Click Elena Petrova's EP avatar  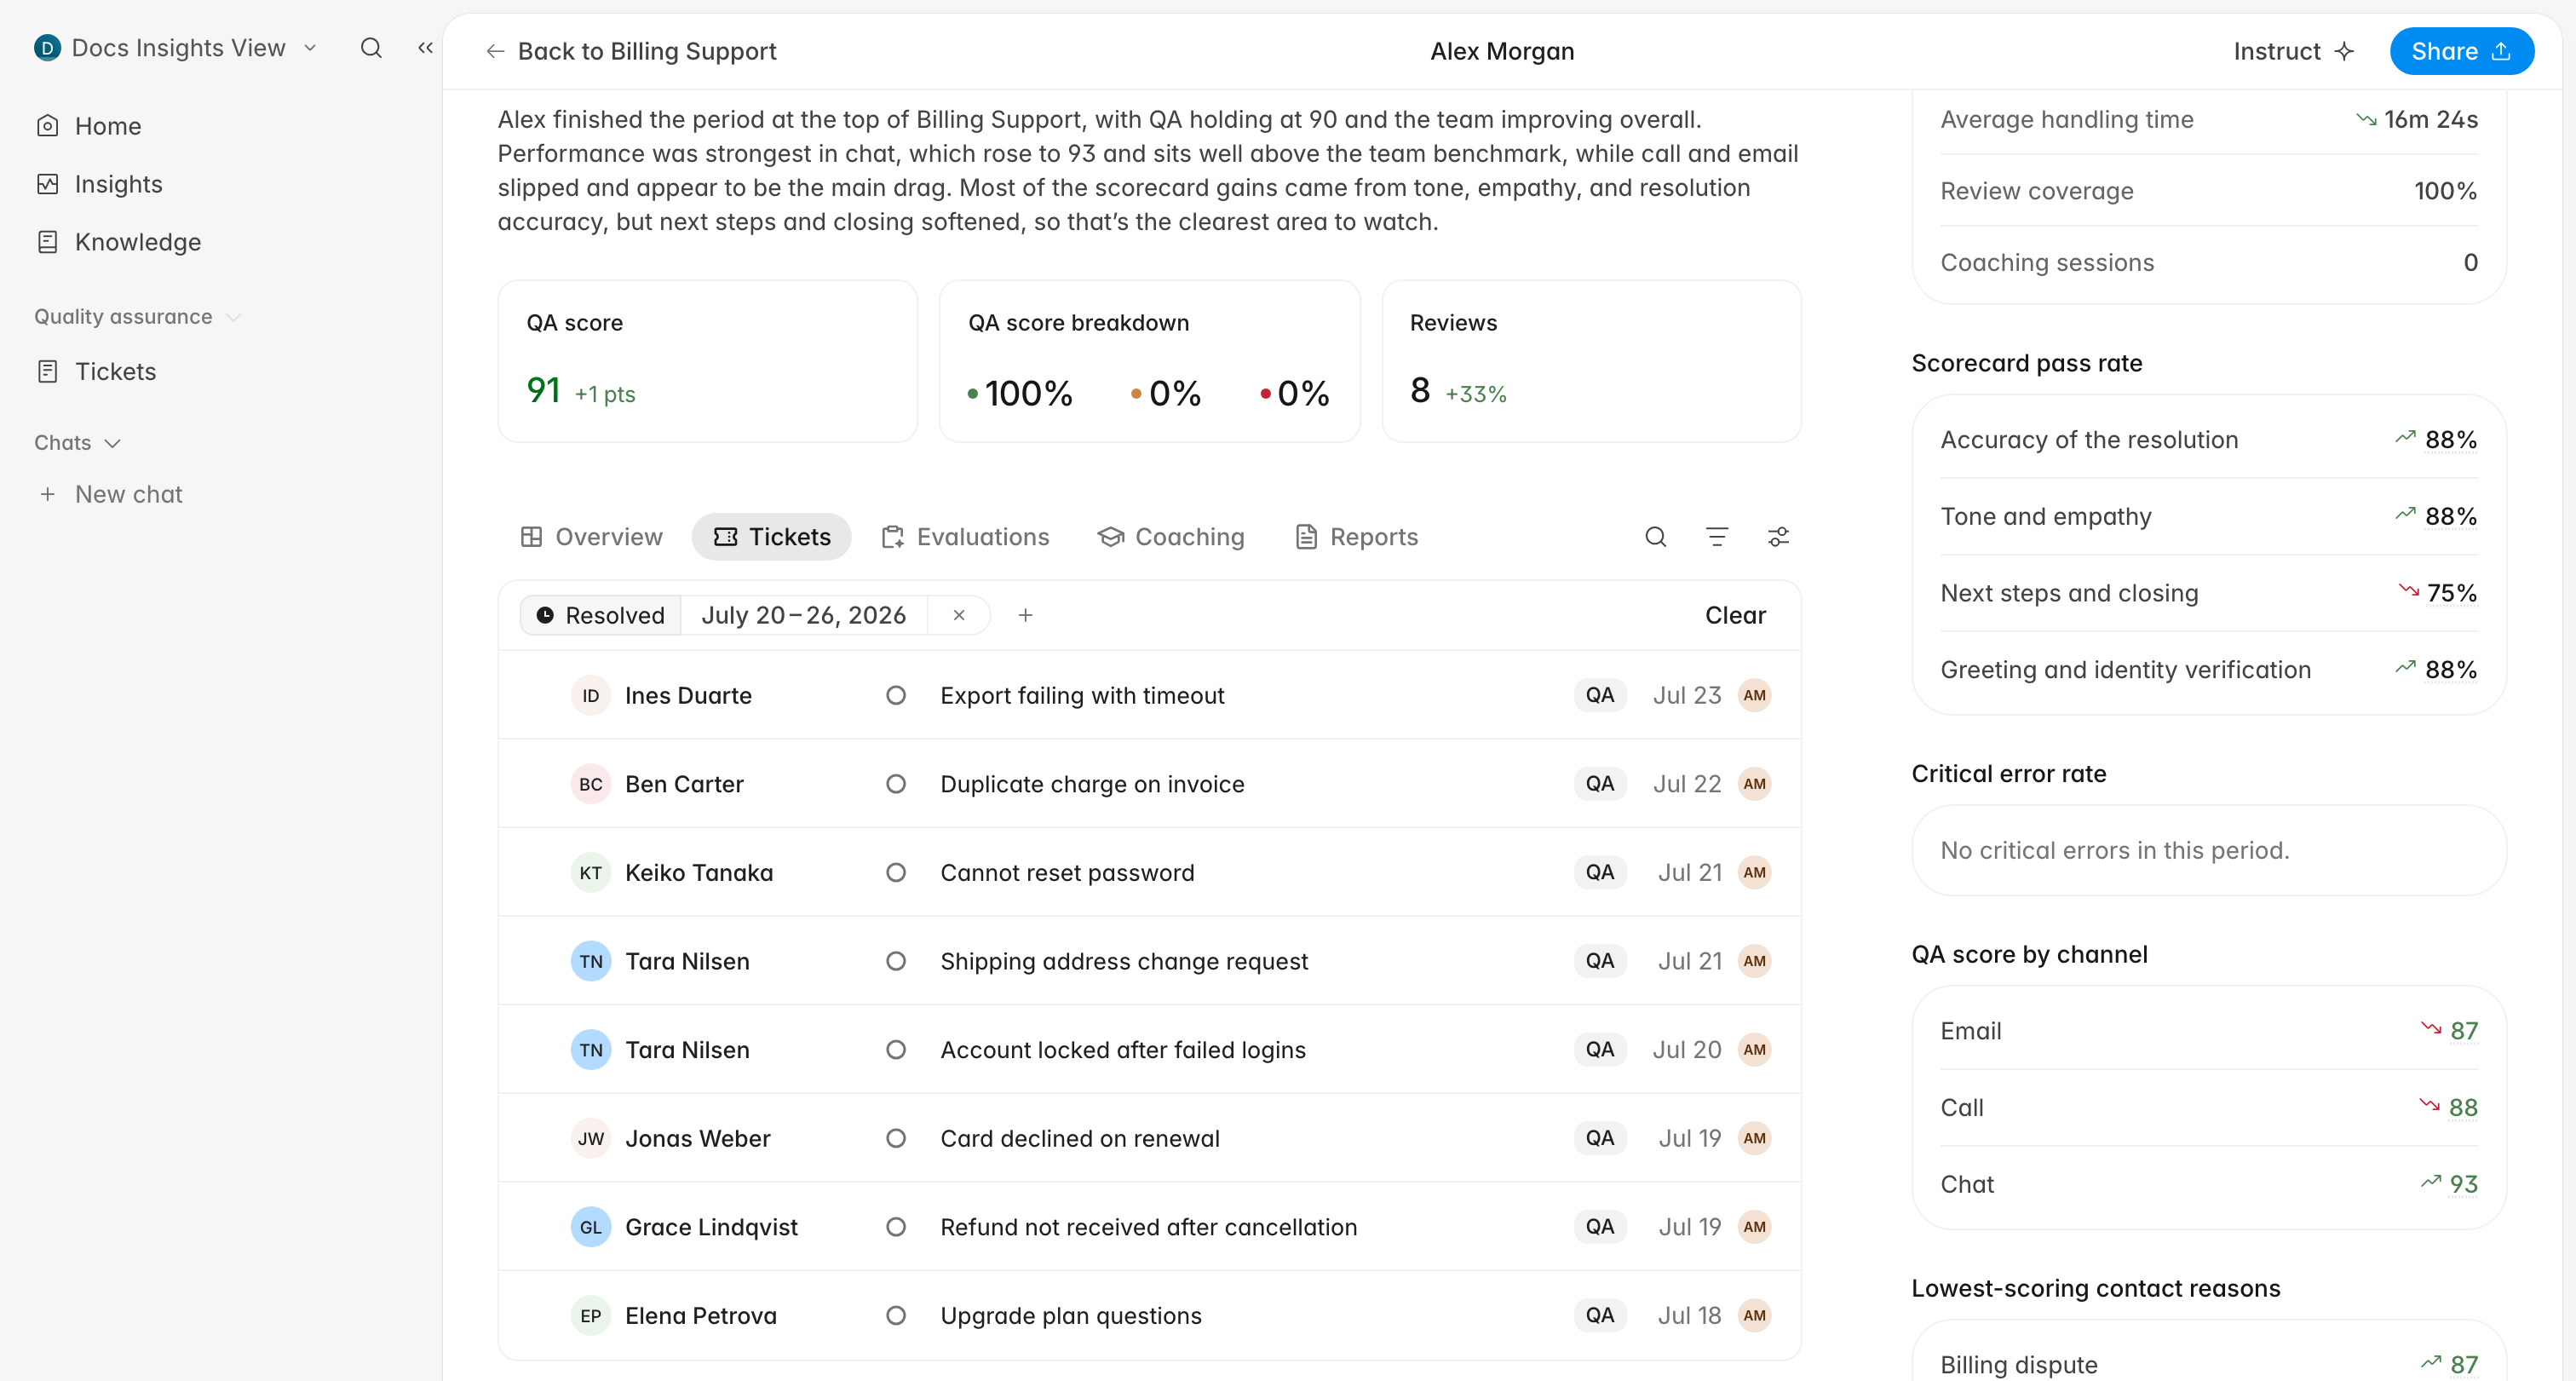(591, 1315)
